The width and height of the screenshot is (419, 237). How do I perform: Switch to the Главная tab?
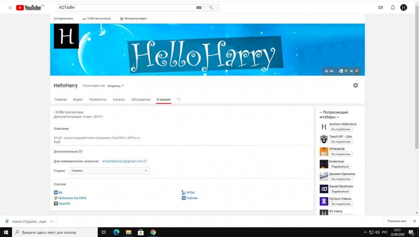point(61,100)
